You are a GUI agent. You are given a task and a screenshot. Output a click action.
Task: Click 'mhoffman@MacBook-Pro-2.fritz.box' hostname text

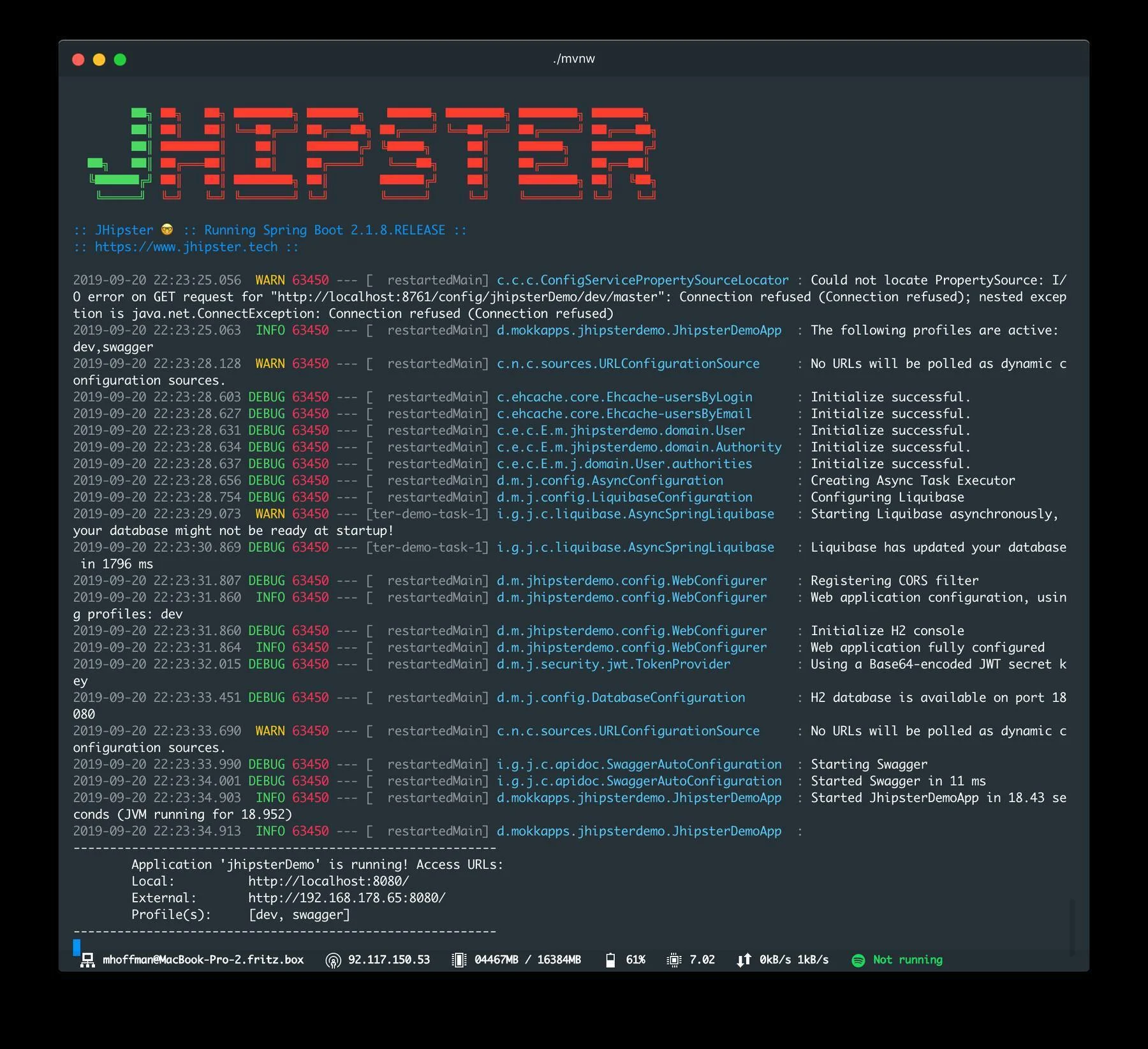point(203,960)
